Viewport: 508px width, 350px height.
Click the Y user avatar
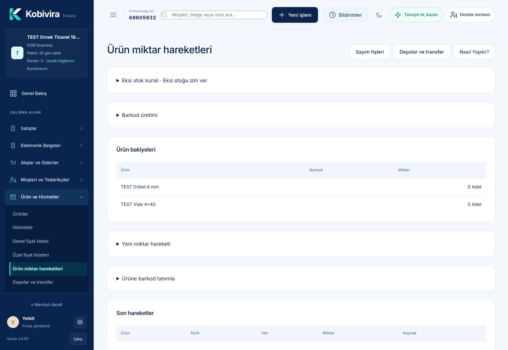click(x=13, y=322)
